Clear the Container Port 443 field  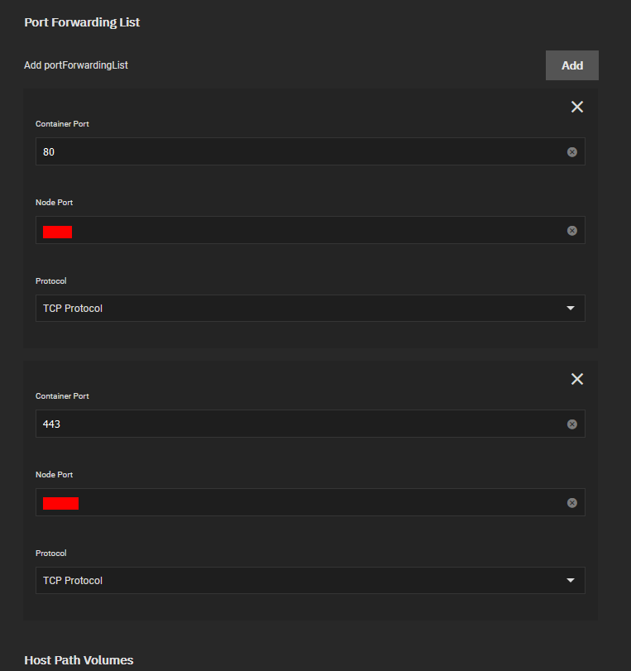(571, 424)
